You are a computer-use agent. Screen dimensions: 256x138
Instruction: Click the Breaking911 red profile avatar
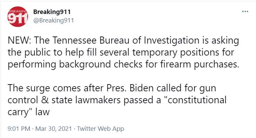pyautogui.click(x=18, y=17)
